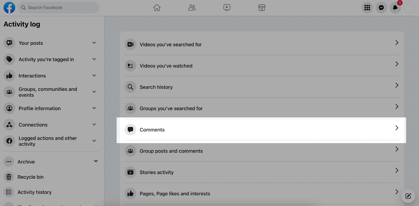This screenshot has width=419, height=206.
Task: Select Interactions in sidebar
Action: click(x=32, y=76)
